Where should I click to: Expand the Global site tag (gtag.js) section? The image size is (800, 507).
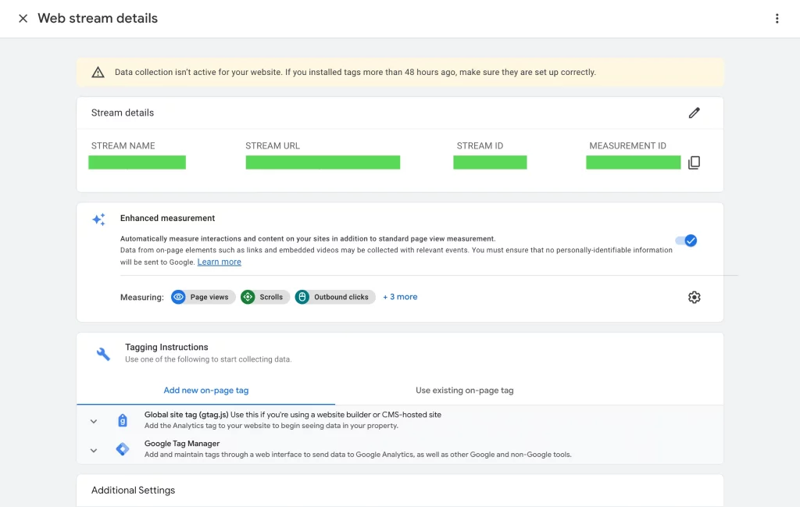(x=94, y=421)
